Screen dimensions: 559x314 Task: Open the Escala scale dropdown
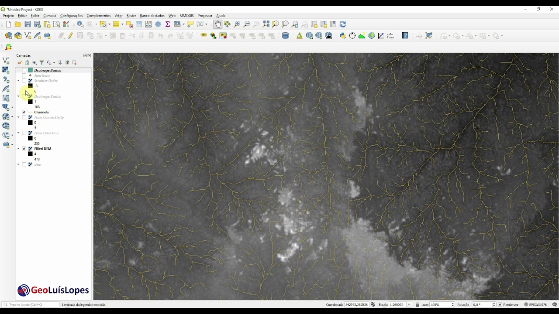[x=409, y=305]
